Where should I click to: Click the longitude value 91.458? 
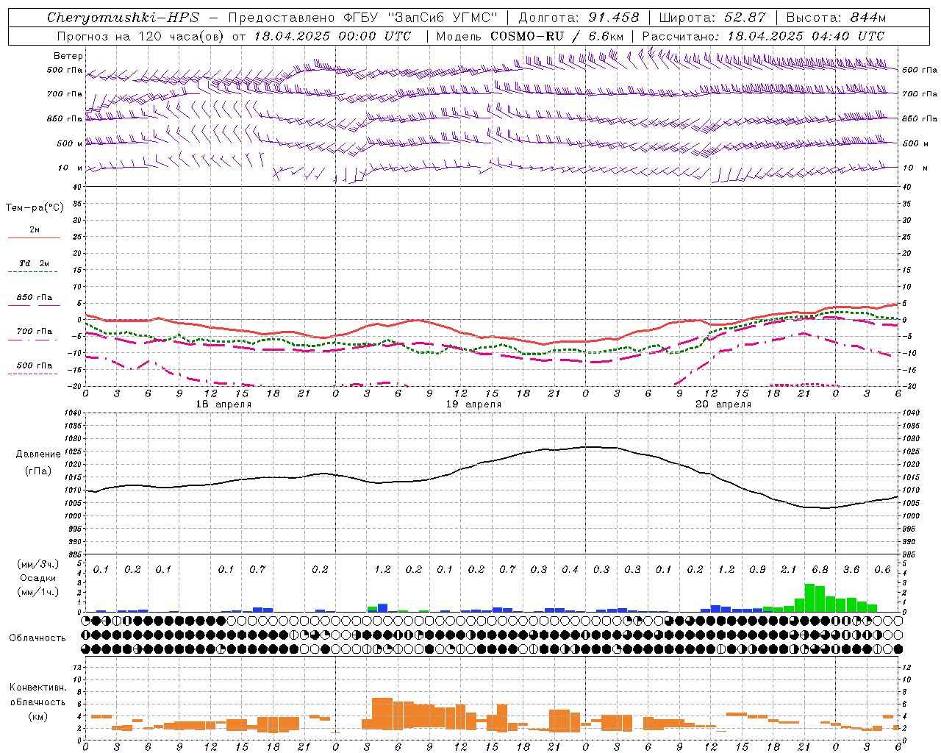pyautogui.click(x=615, y=18)
